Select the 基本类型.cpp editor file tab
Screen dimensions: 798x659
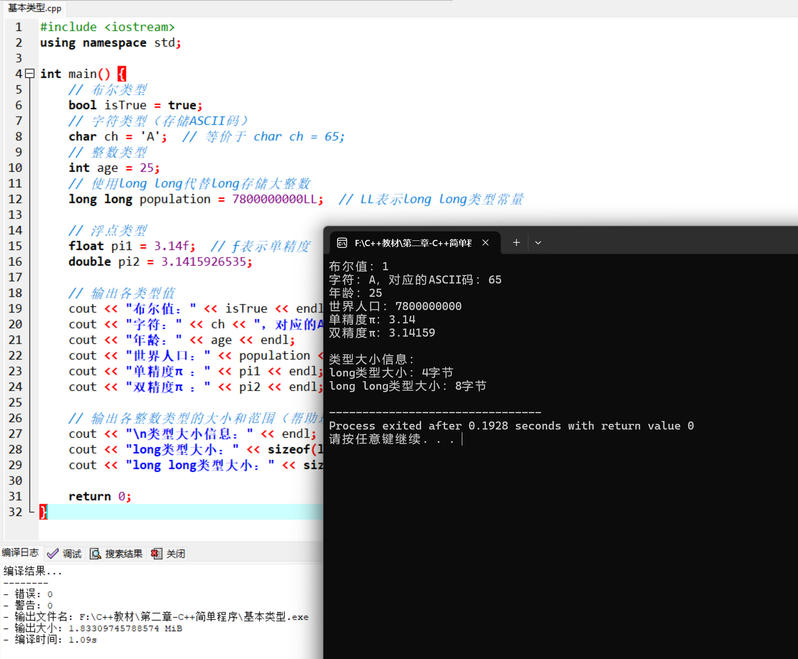point(34,8)
